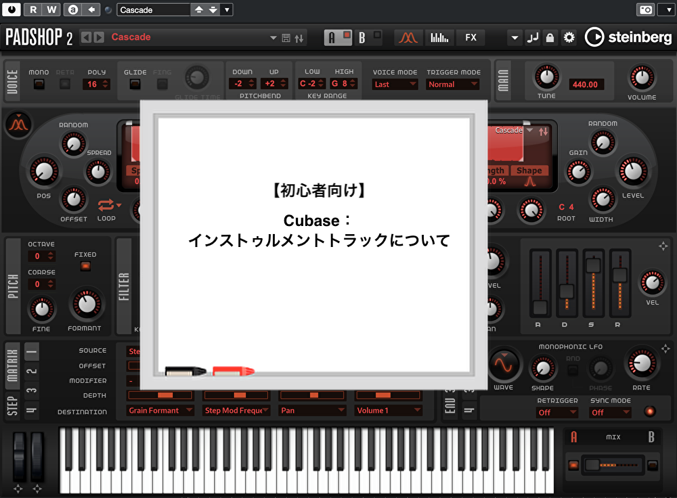Open the top-right functions menu arrow

[x=668, y=9]
